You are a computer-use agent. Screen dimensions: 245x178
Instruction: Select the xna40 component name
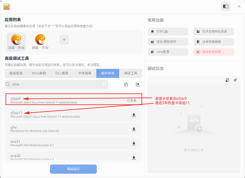(15, 156)
